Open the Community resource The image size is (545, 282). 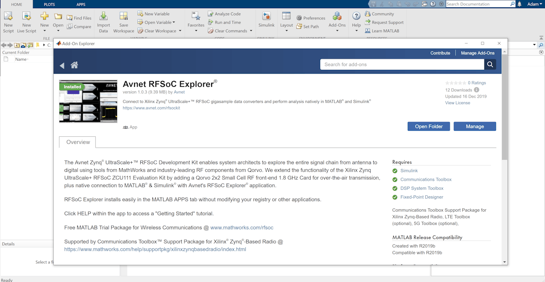tap(379, 14)
